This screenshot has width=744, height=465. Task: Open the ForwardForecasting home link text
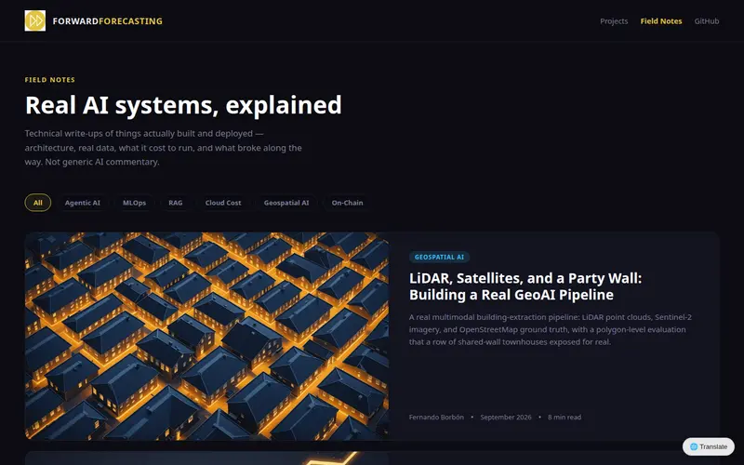(x=107, y=20)
